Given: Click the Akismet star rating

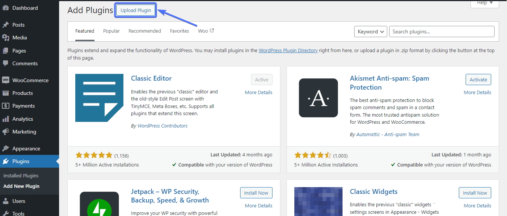Looking at the screenshot, I should point(313,155).
